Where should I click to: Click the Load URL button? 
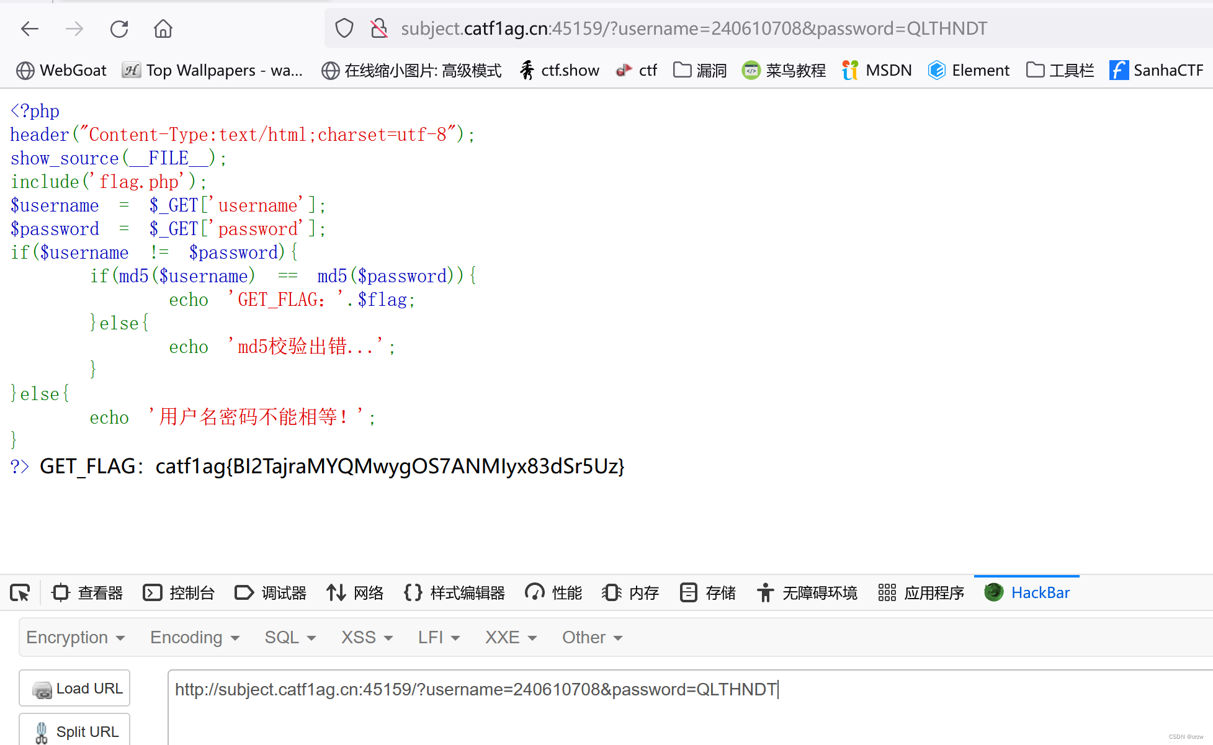pos(74,688)
